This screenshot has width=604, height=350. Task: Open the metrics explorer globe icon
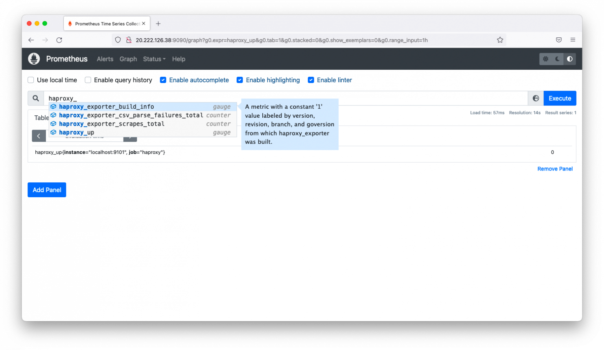[536, 98]
